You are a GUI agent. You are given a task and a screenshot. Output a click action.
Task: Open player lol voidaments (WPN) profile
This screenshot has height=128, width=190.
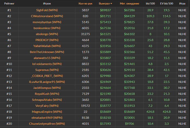point(47,64)
